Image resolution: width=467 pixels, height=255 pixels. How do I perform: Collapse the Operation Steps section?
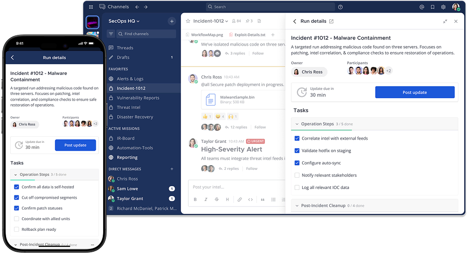click(x=297, y=124)
